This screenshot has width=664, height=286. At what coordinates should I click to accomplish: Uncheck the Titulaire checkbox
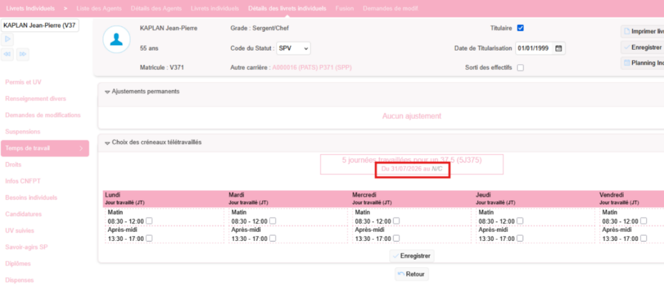[521, 28]
